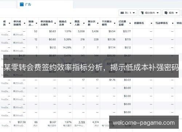
Task: Select the 228 impressions cell
Action: (96, 39)
